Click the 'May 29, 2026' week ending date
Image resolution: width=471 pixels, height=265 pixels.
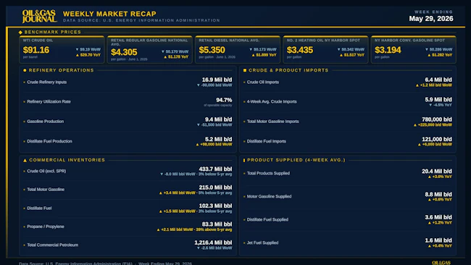point(431,19)
